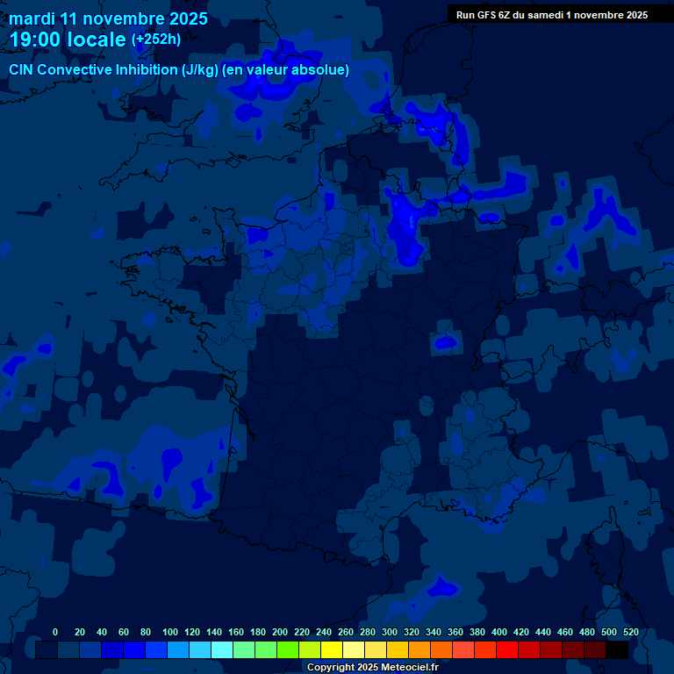This screenshot has height=674, width=674.
Task: Click the Run GFS 6Z header label
Action: tap(552, 15)
